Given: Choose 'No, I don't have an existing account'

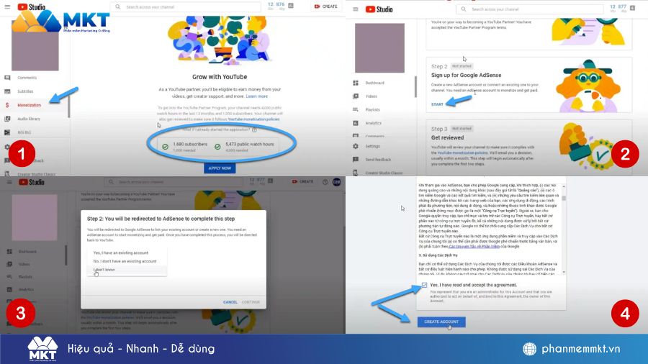Looking at the screenshot, I should tap(126, 262).
